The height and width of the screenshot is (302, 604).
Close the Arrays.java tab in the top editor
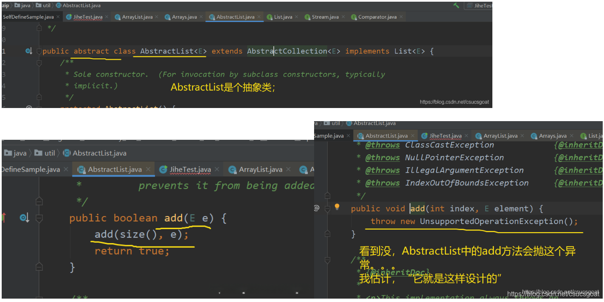click(201, 17)
